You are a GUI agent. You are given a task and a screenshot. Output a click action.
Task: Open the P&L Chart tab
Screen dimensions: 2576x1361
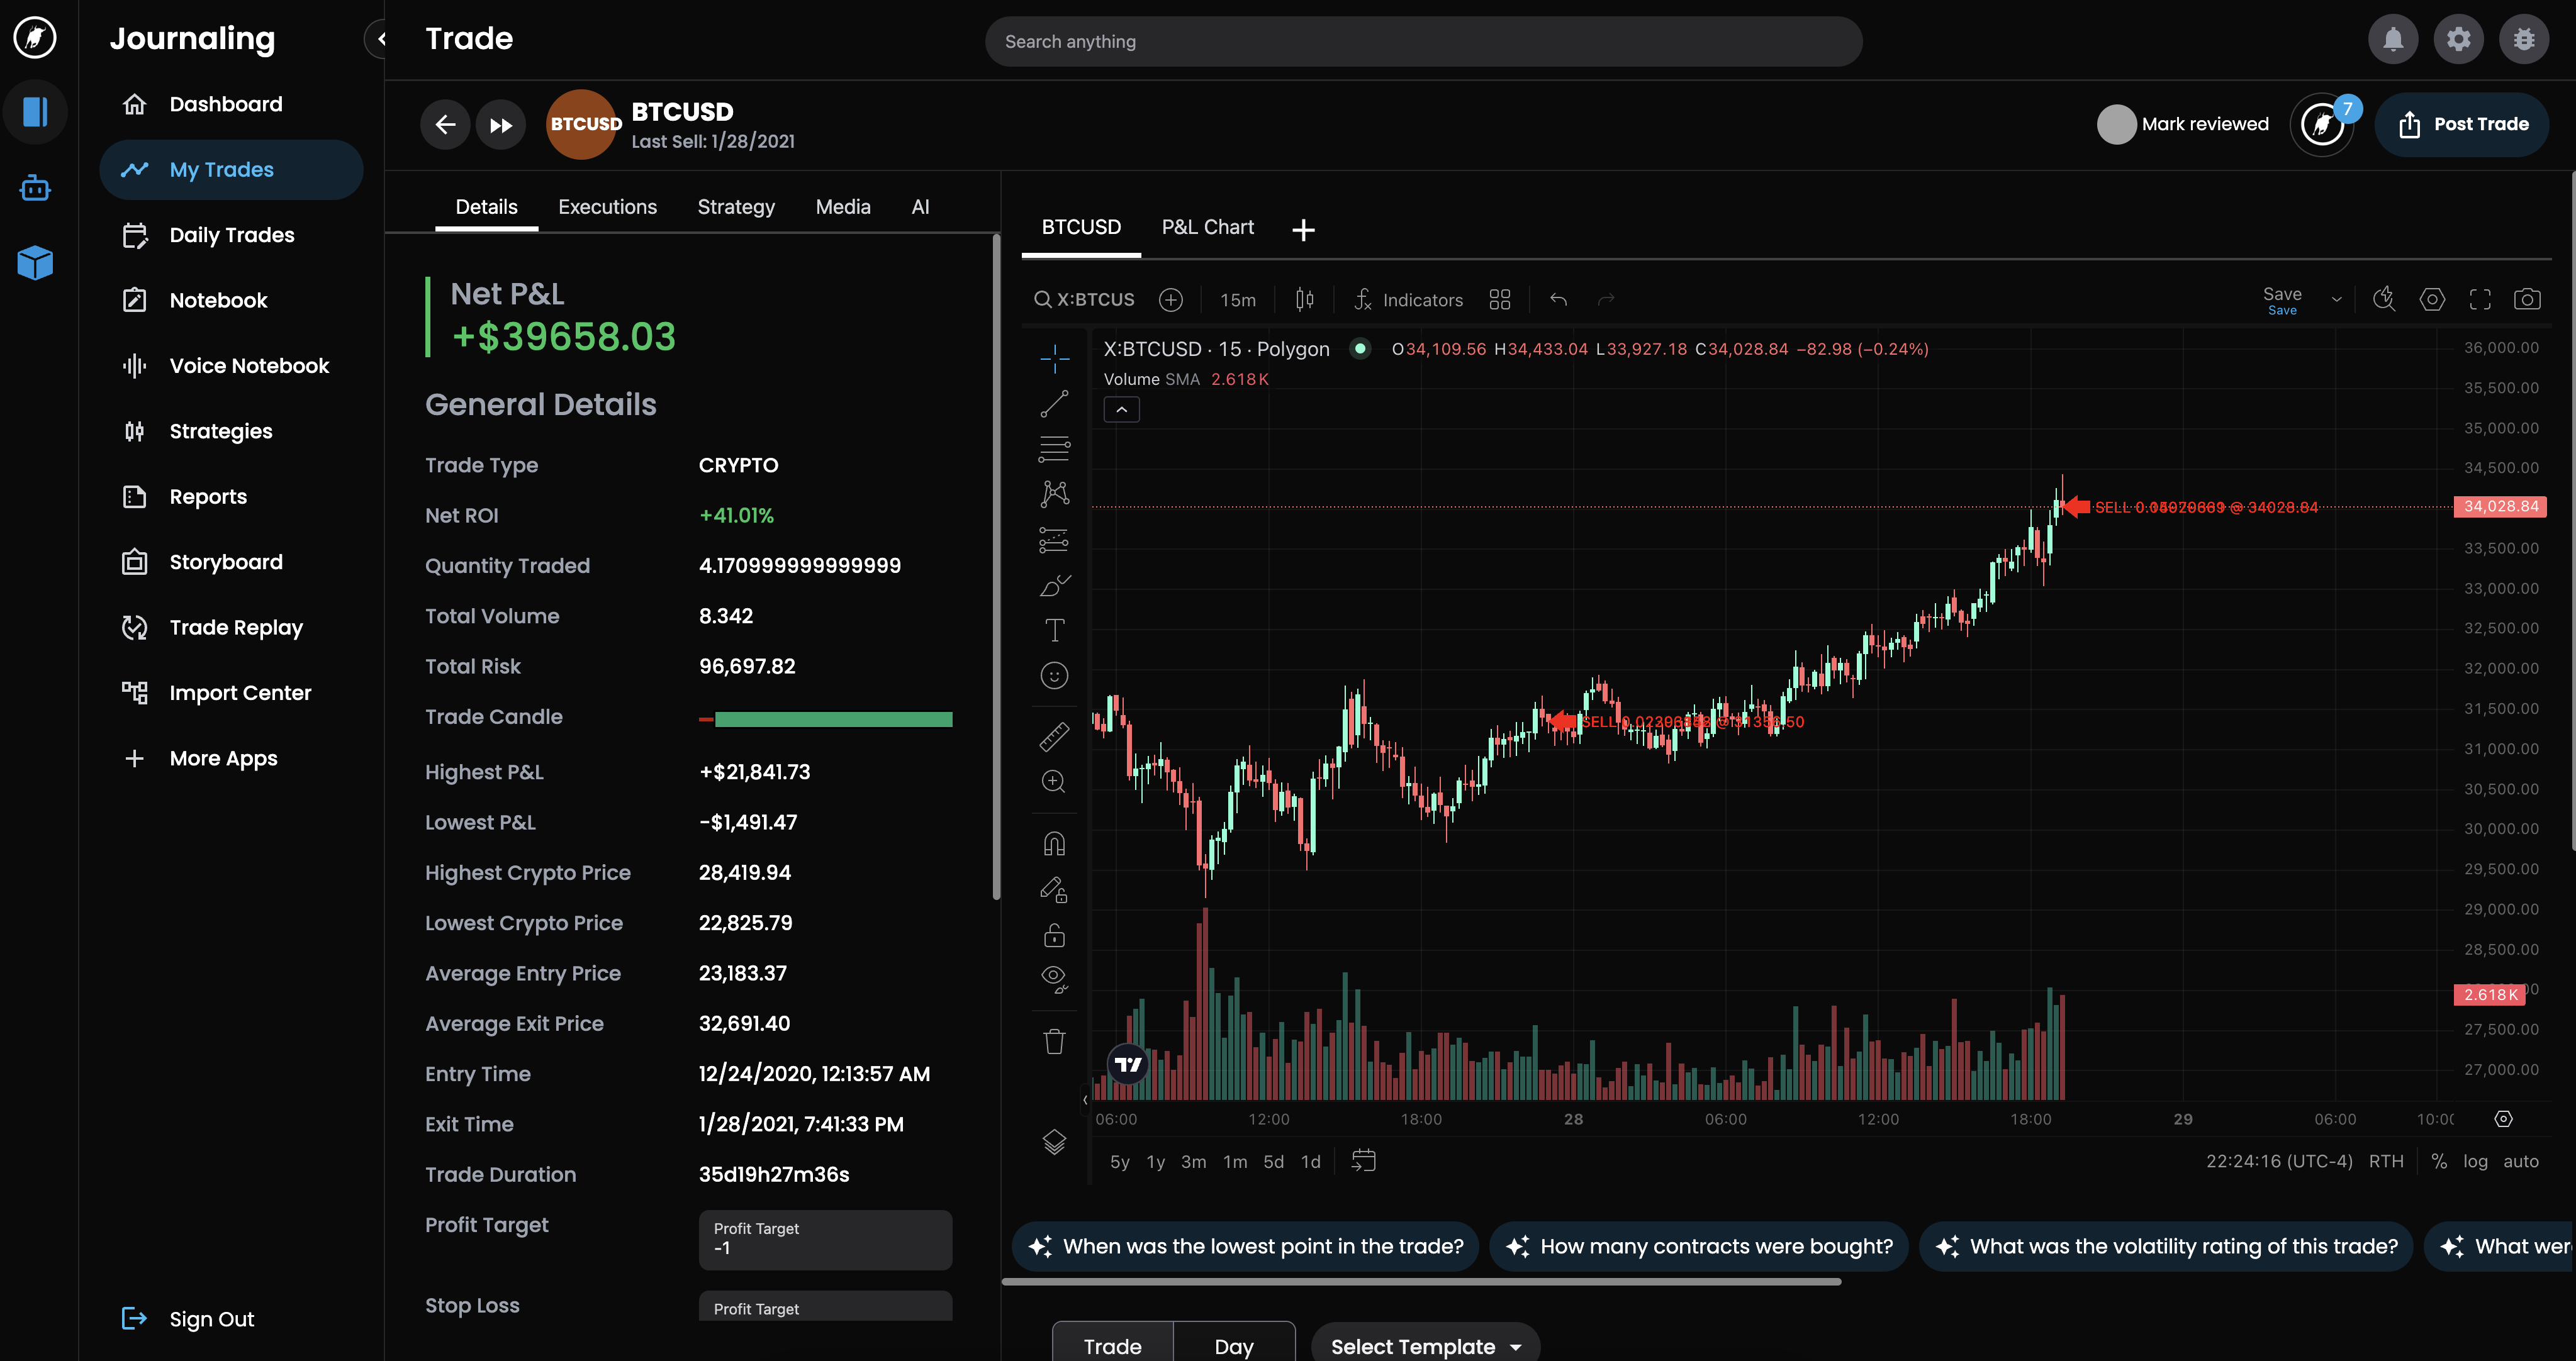[1207, 227]
